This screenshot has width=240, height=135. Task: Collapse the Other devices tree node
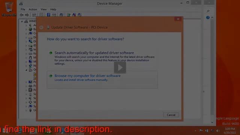pos(26,70)
